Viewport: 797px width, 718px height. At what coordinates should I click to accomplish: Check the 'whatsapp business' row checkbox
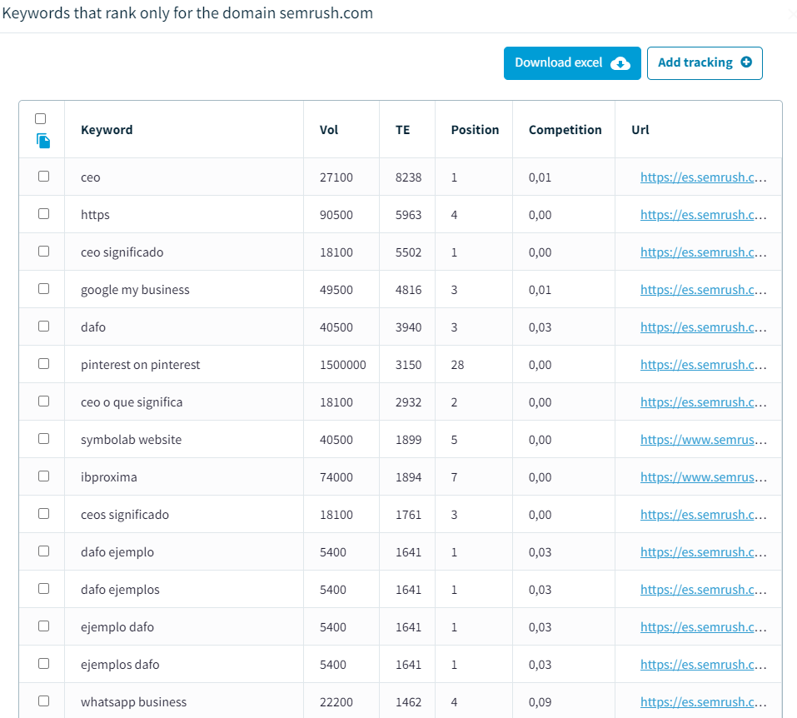pos(43,701)
